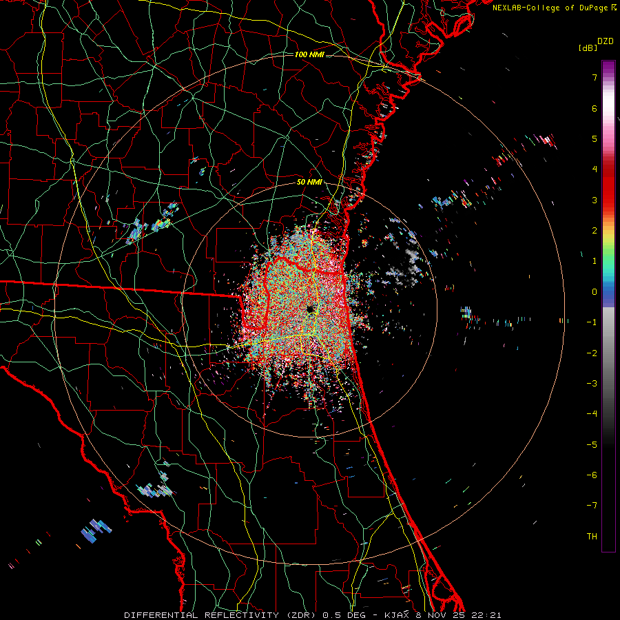The height and width of the screenshot is (620, 620).
Task: Click the TH threshold label on legend
Action: pos(592,537)
